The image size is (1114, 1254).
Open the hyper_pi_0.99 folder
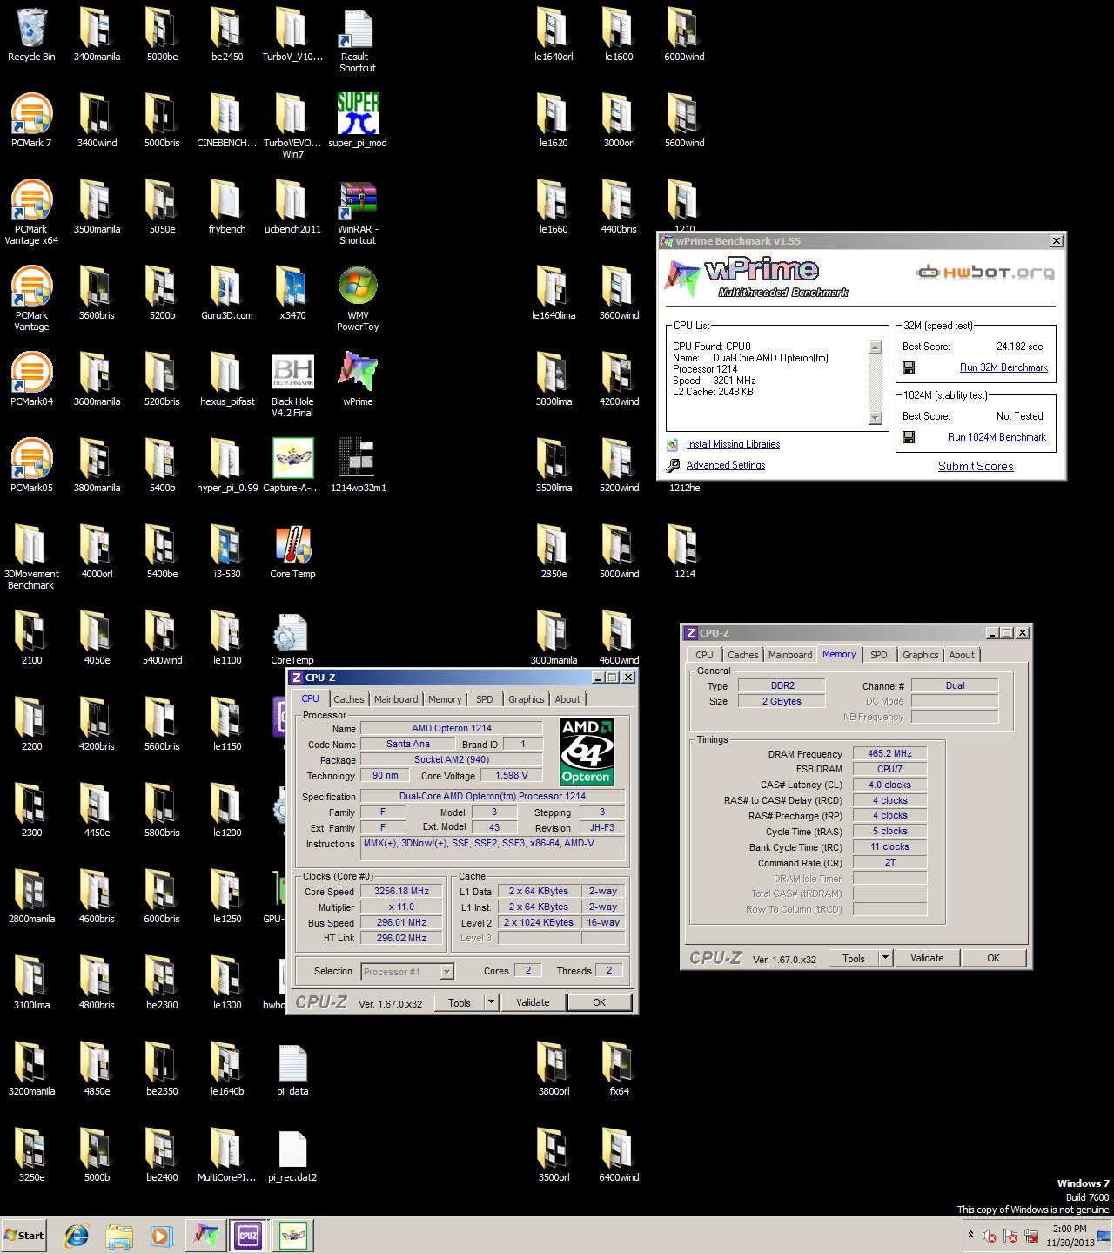click(226, 466)
